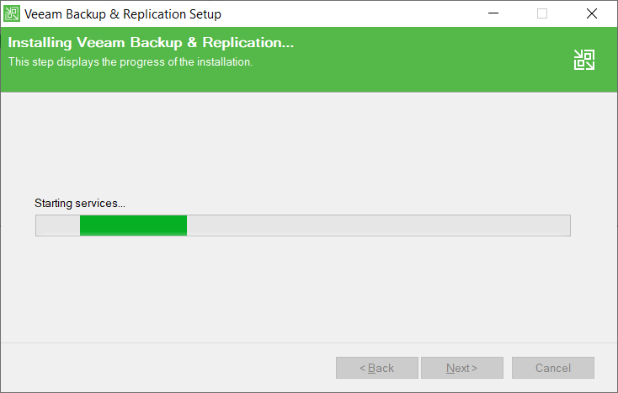This screenshot has width=618, height=393.
Task: Click the "Installing Veeam Backup & Replication..." heading
Action: click(152, 43)
